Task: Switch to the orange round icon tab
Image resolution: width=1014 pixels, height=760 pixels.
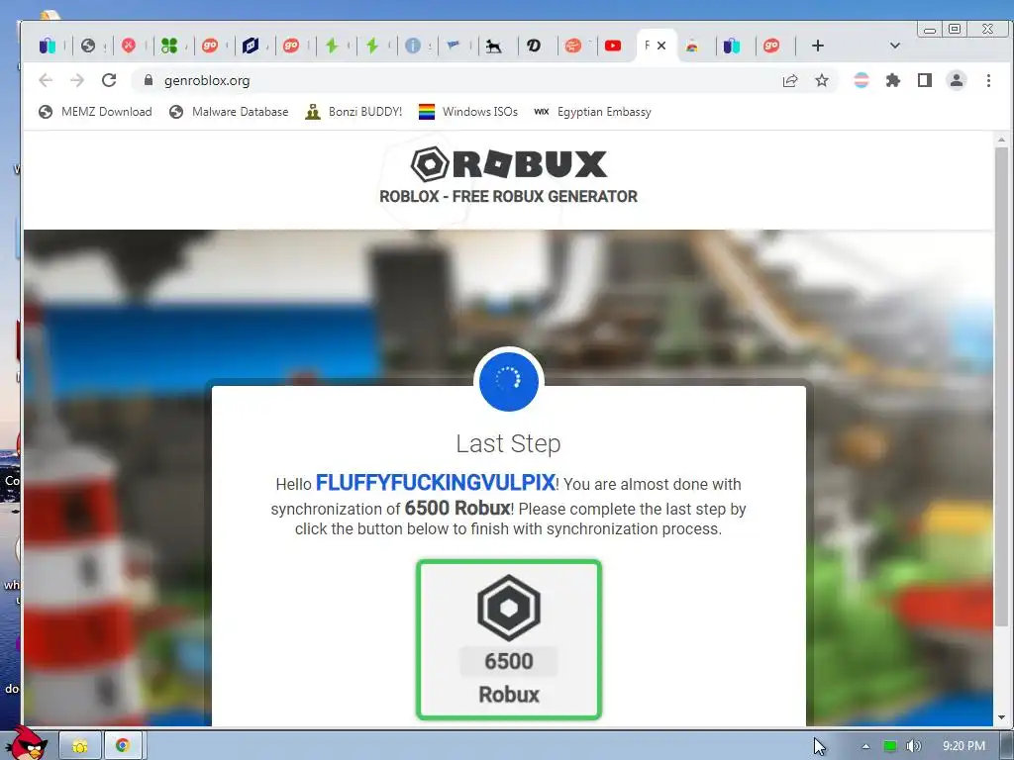Action: click(573, 46)
